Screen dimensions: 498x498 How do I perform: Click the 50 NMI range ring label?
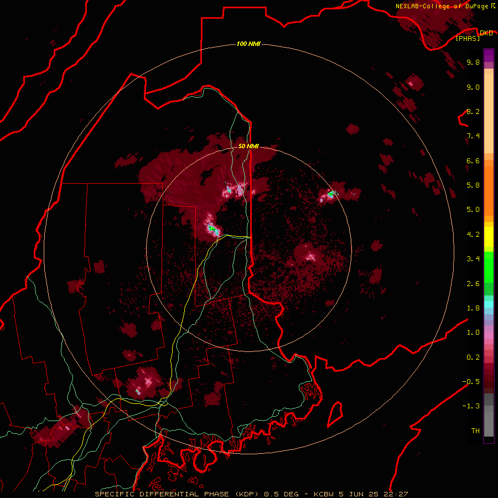tap(248, 147)
